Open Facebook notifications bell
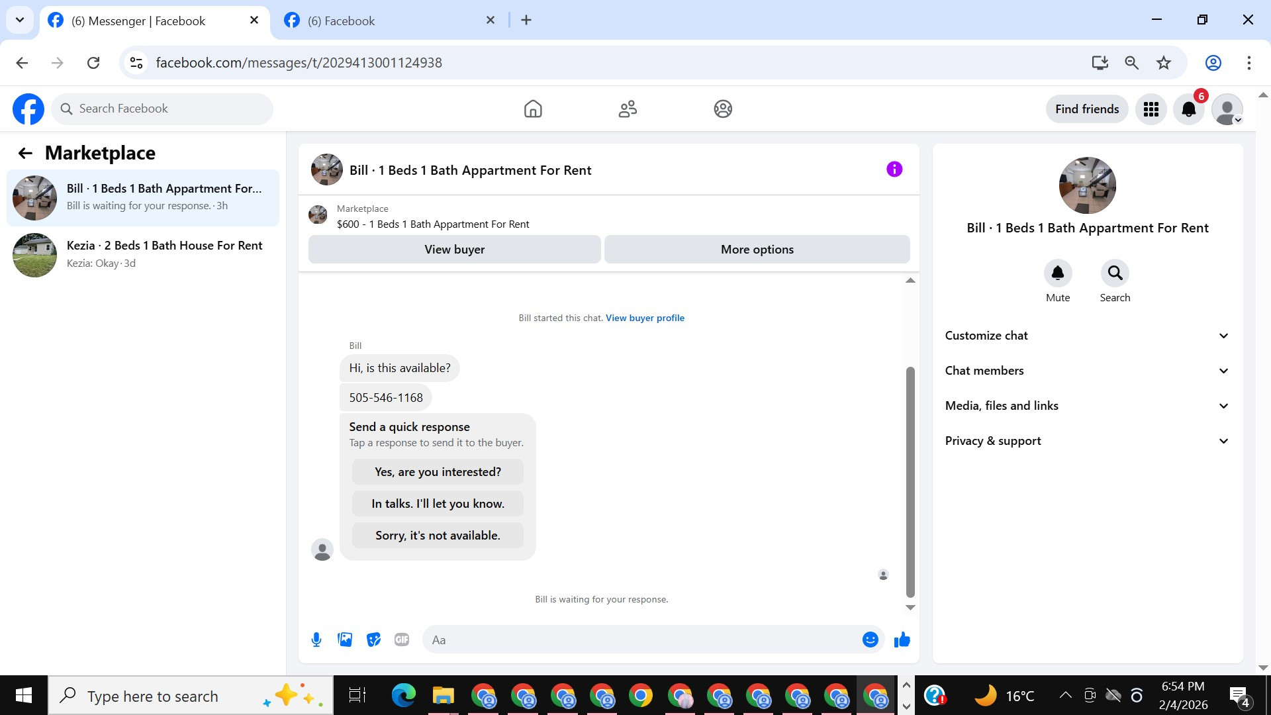 [x=1188, y=109]
